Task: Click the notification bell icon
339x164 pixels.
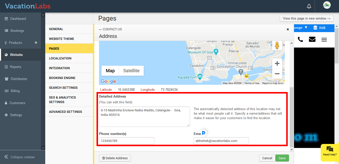Action: 309,6
